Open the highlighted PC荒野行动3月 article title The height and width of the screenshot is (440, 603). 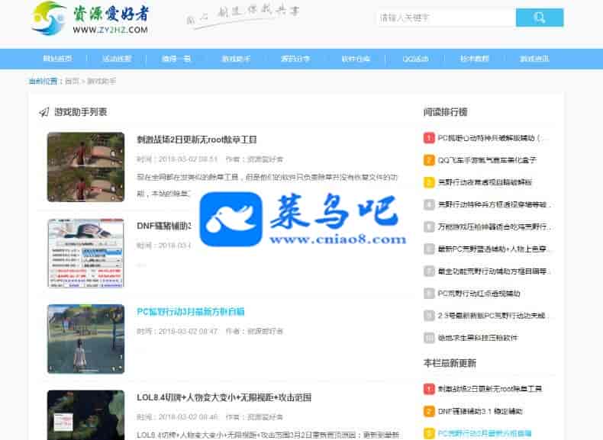point(190,311)
